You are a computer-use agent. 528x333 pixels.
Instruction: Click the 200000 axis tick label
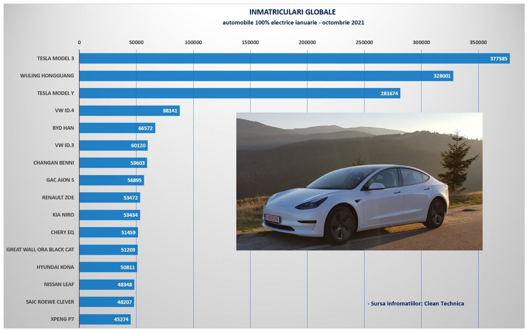[307, 43]
